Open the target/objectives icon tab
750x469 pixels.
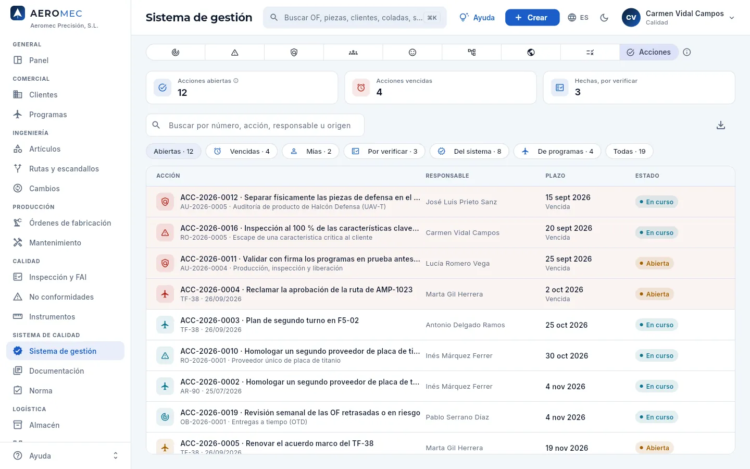[x=176, y=52]
